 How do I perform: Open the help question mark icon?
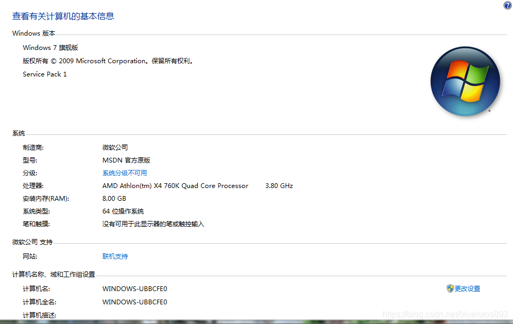(508, 5)
